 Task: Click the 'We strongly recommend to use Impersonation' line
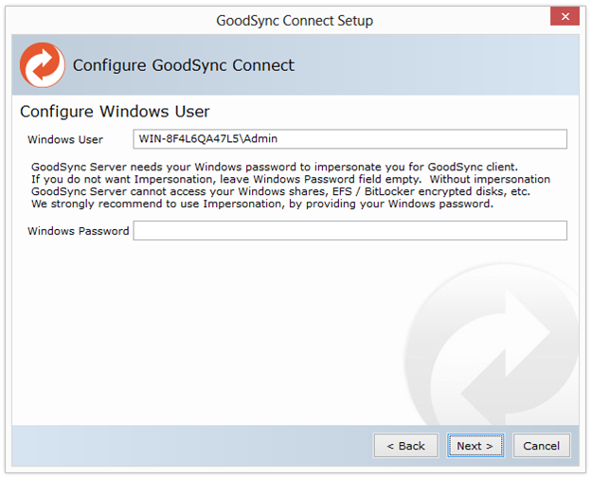261,204
